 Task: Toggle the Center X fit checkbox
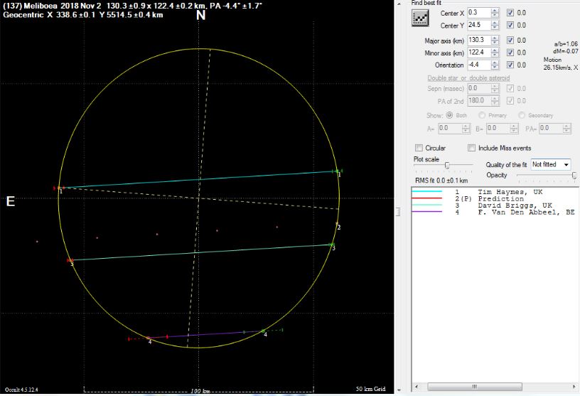[510, 13]
